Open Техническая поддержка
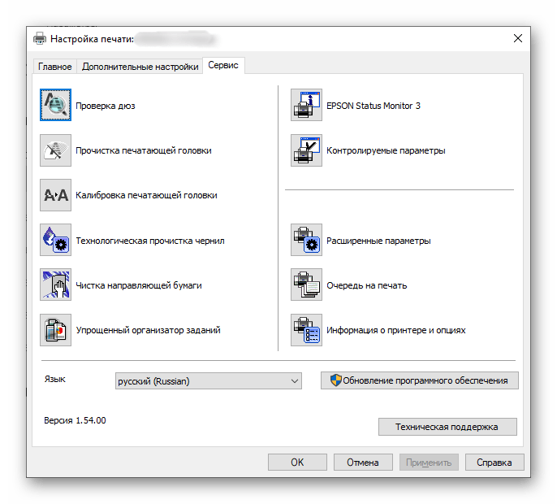557x504 pixels. coord(447,427)
